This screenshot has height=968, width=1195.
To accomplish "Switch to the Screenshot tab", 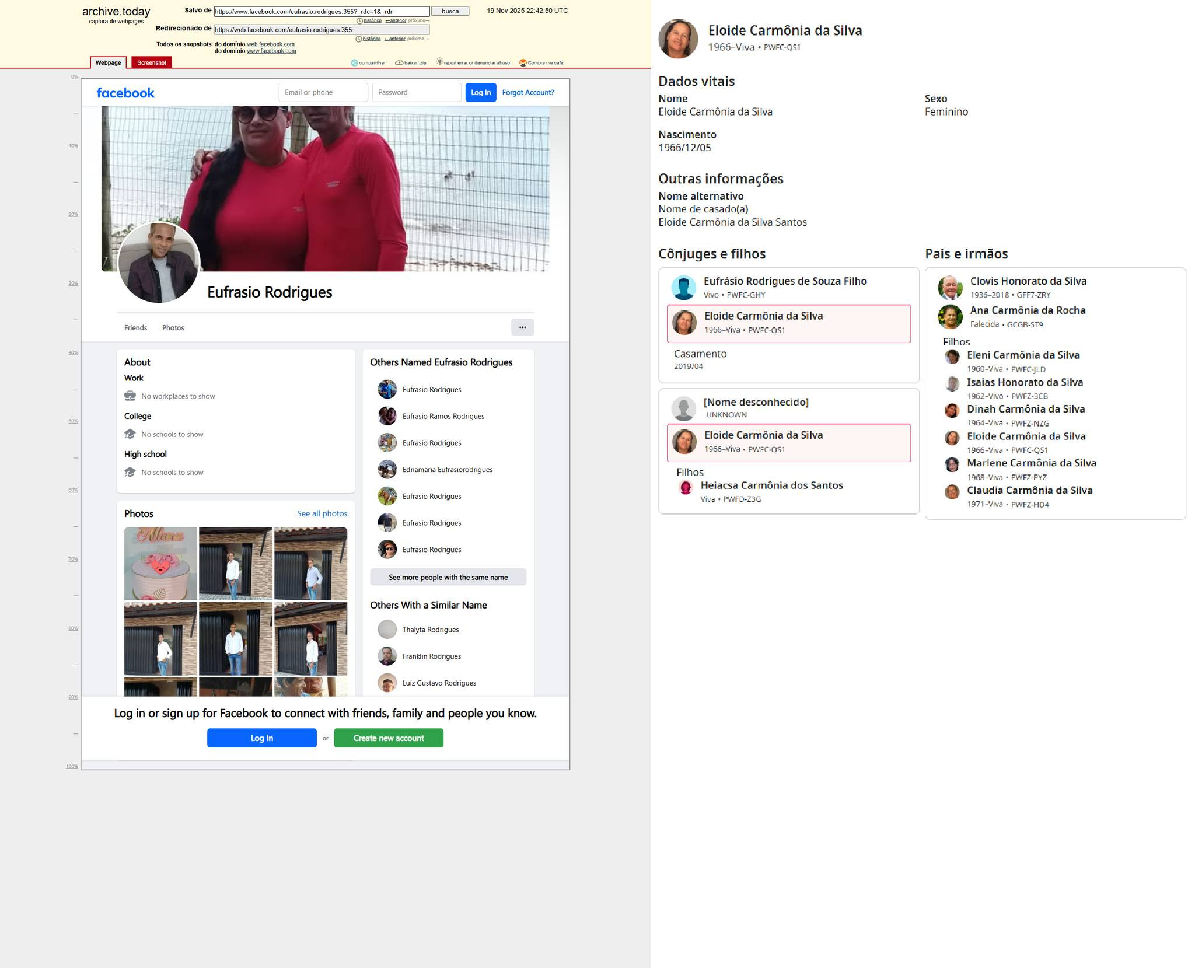I will [152, 62].
